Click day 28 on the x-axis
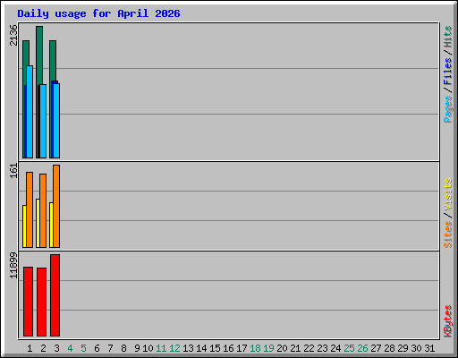Image resolution: width=458 pixels, height=358 pixels. [x=389, y=348]
